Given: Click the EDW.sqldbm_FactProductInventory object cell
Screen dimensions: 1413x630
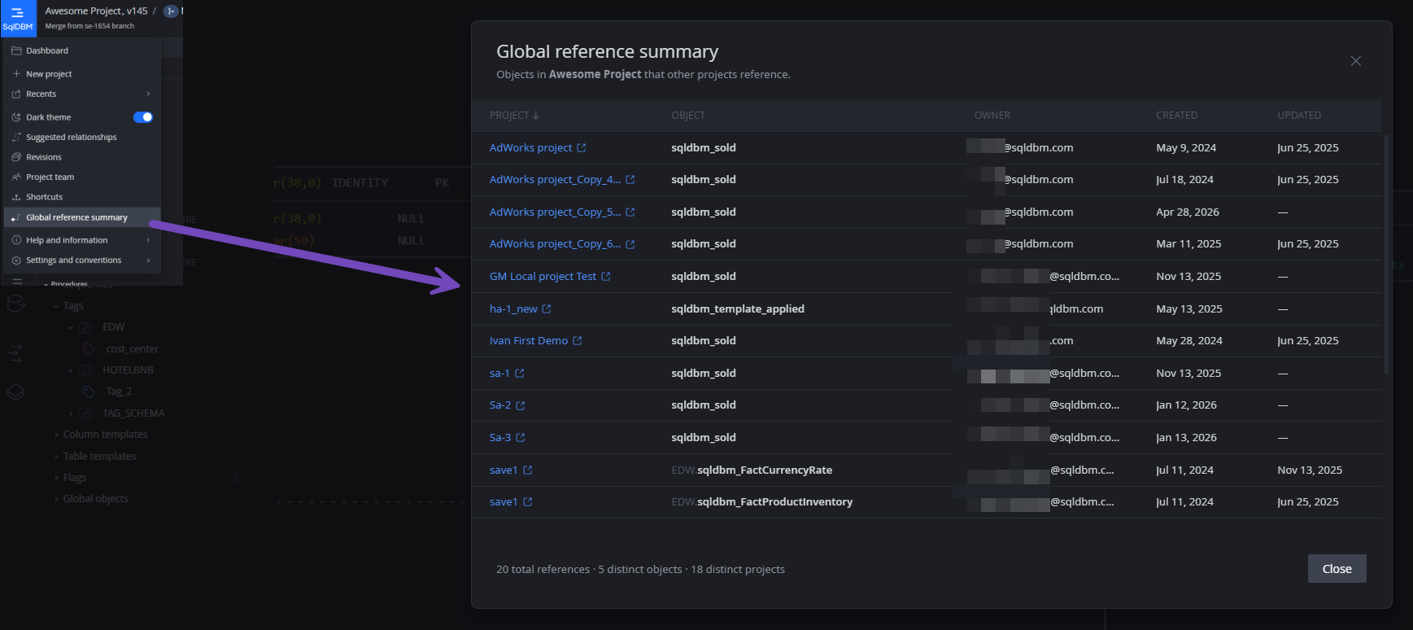Looking at the screenshot, I should pyautogui.click(x=762, y=502).
